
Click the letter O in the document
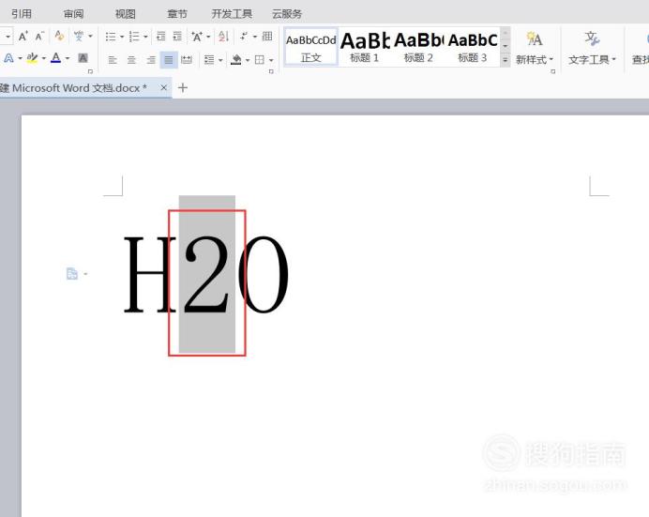[x=263, y=275]
